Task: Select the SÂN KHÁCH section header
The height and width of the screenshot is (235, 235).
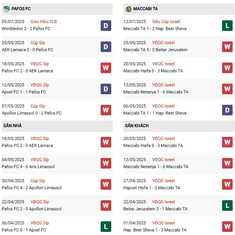Action: point(137,126)
